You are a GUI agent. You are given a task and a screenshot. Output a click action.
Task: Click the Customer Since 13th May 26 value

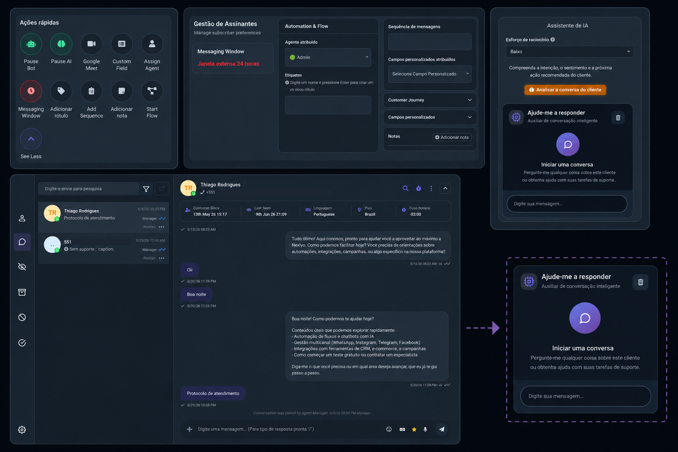[x=210, y=215]
